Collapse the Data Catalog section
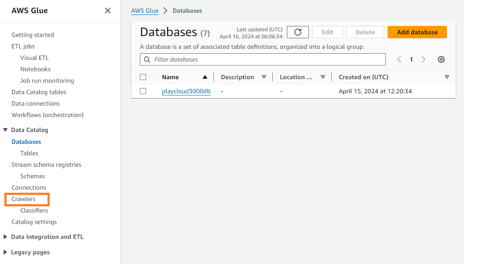487x264 pixels. click(x=5, y=130)
